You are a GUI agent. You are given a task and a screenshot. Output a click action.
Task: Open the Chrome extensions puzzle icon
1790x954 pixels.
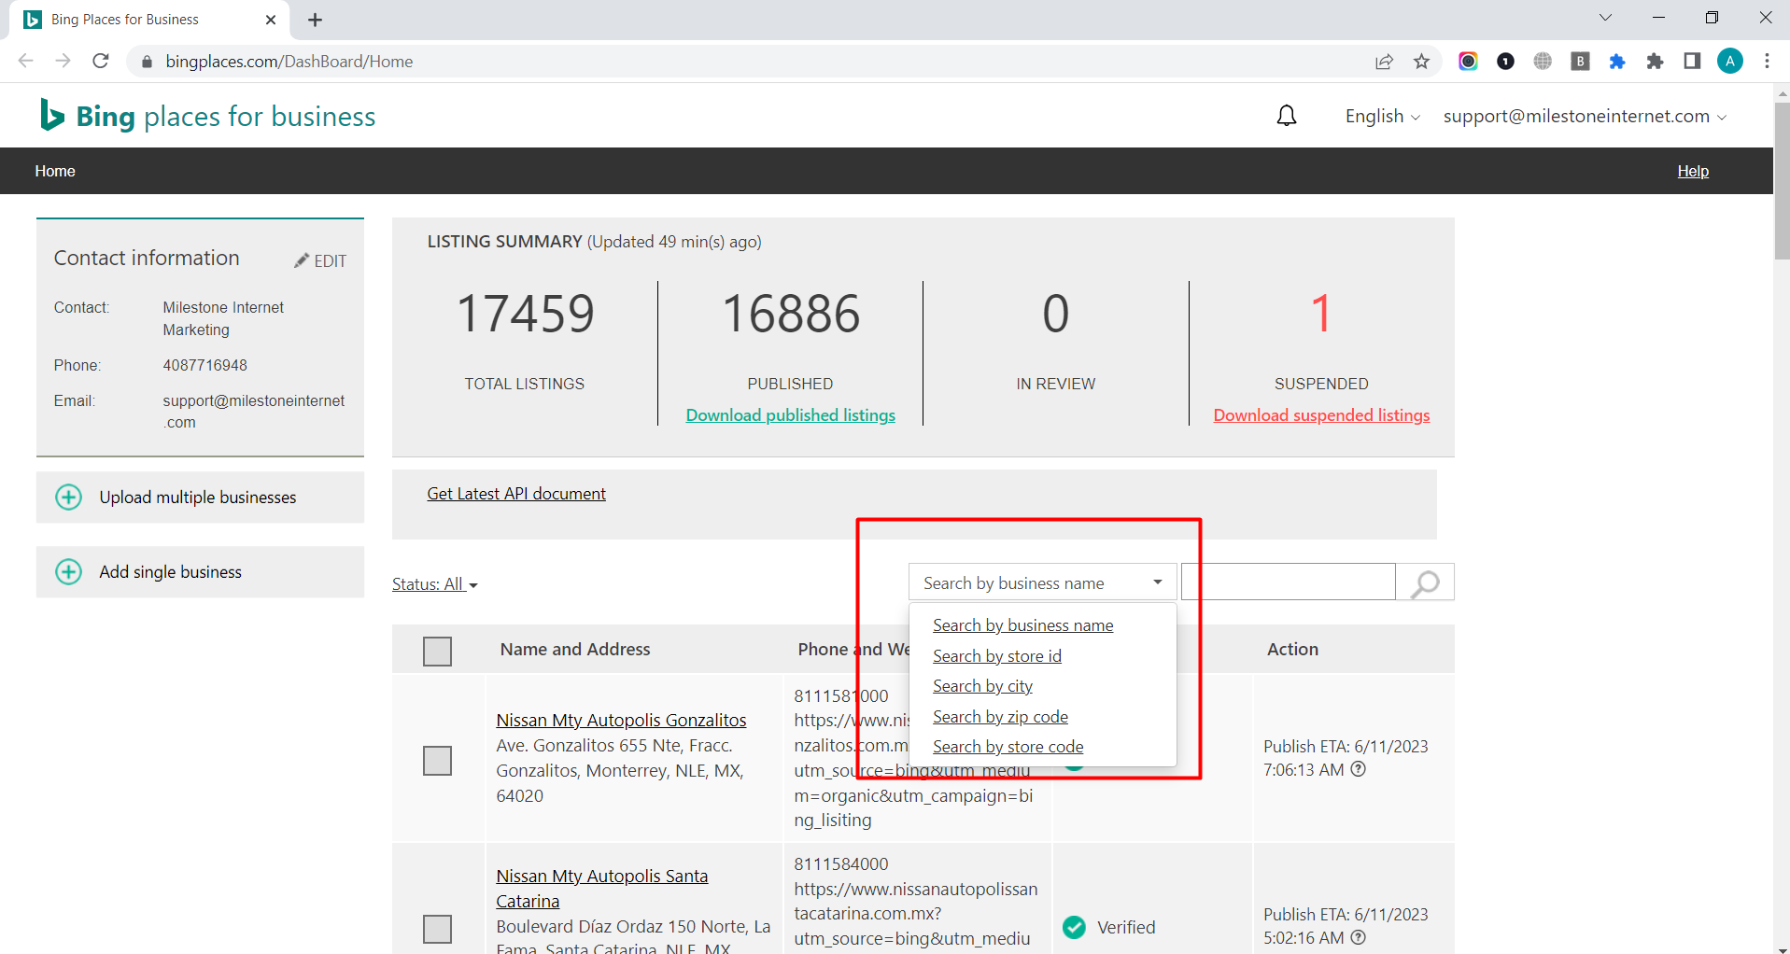point(1655,62)
